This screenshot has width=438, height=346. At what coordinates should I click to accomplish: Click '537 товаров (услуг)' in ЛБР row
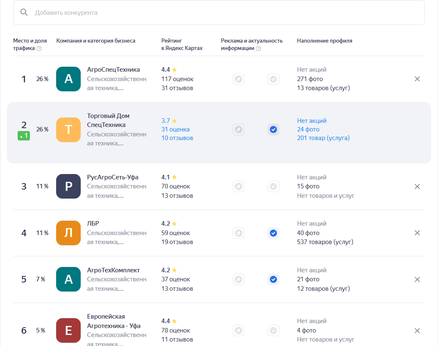tap(325, 242)
